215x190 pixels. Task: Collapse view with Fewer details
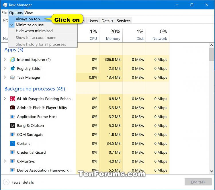[x=19, y=182]
